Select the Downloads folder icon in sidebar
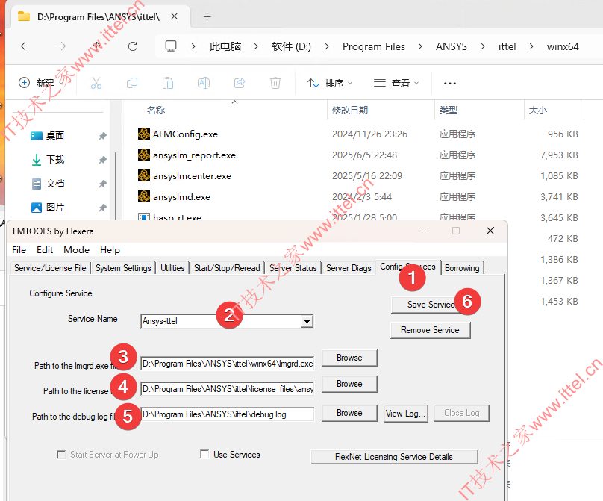Viewport: 603px width, 501px height. click(37, 160)
